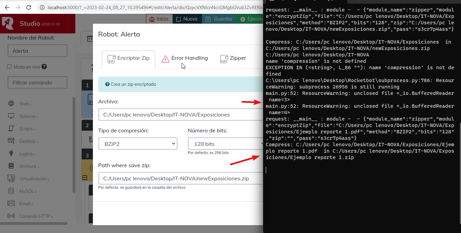Click the MySQL database icon
The image size is (461, 233).
coord(11,191)
